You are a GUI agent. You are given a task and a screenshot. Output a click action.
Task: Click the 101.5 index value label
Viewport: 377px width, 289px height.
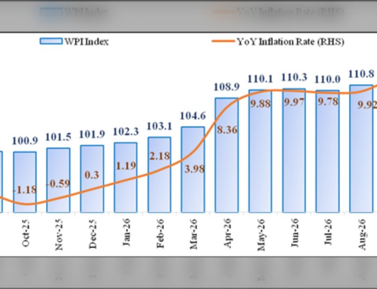click(59, 137)
